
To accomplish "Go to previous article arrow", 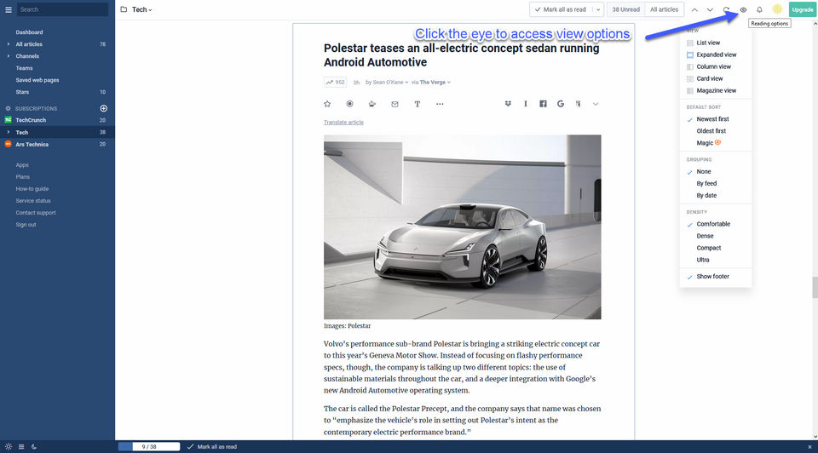I will tap(694, 10).
